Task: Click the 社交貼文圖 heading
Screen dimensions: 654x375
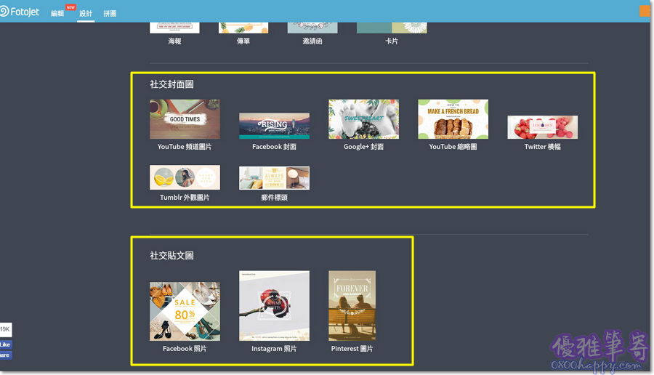Action: tap(171, 255)
